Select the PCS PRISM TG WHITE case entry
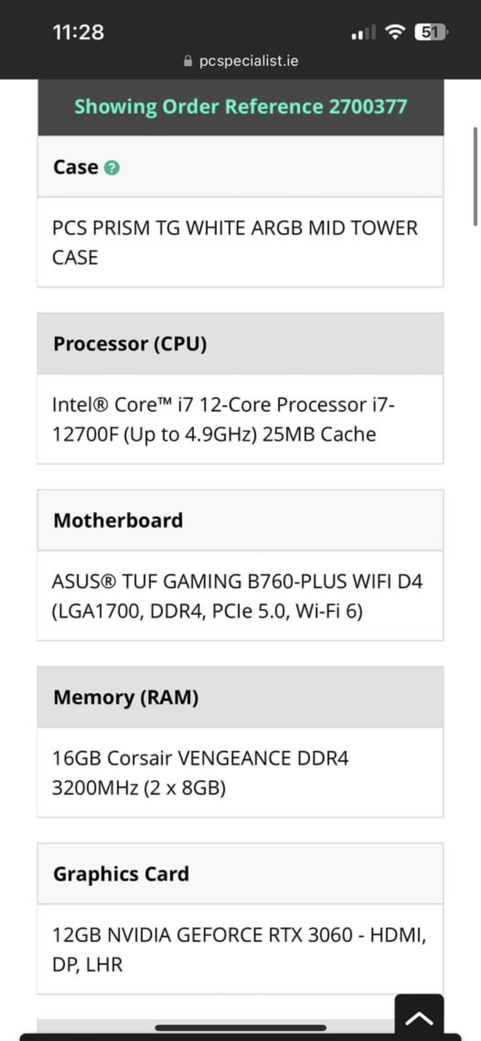The image size is (481, 1041). point(240,242)
